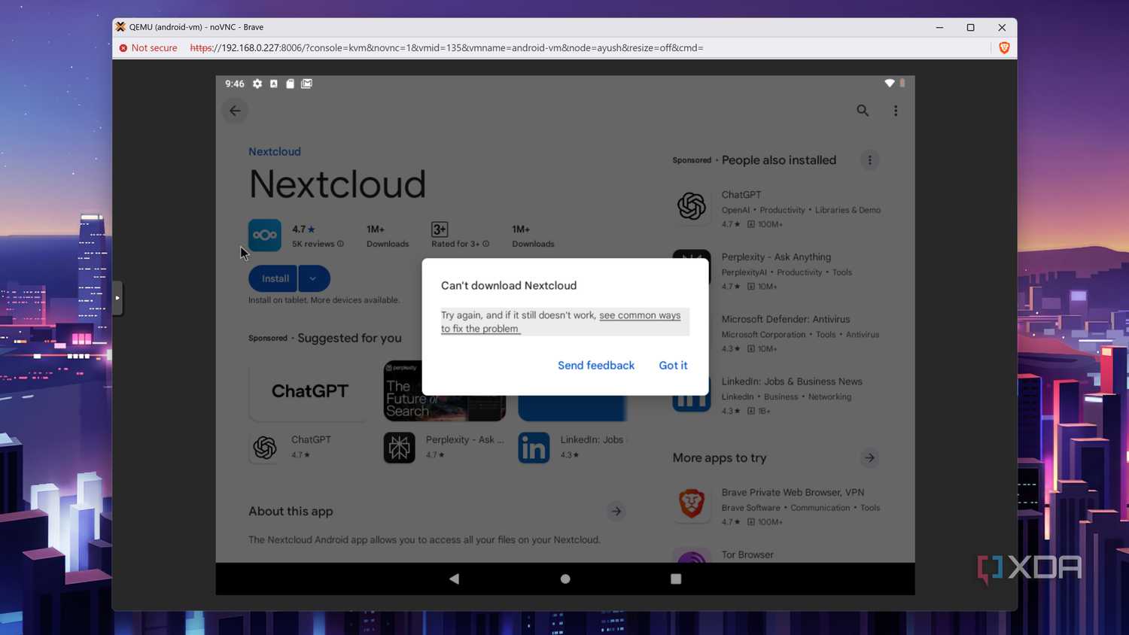Open The Future of Search Perplexity banner

coord(445,390)
